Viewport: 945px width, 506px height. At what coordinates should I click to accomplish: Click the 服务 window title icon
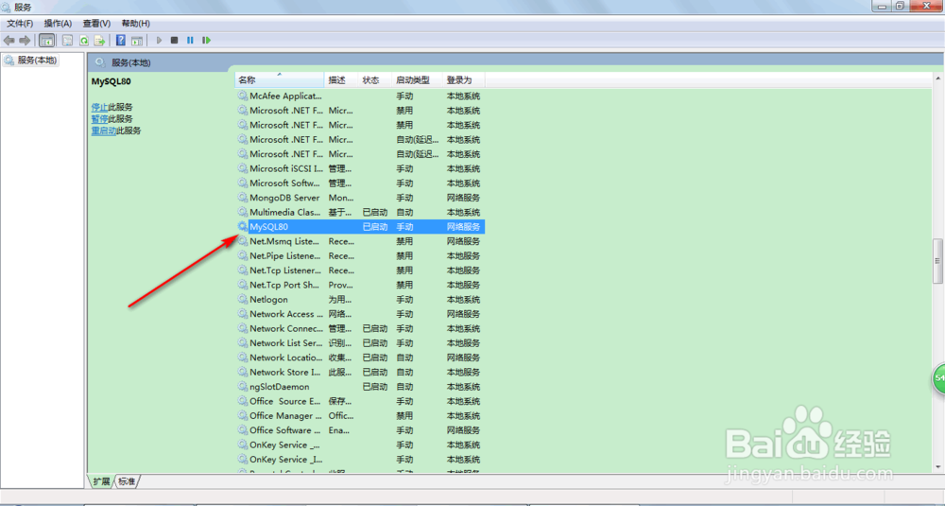[6, 8]
